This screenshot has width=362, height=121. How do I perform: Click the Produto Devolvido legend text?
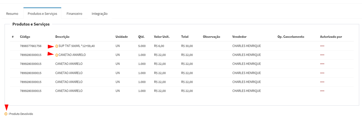21,114
